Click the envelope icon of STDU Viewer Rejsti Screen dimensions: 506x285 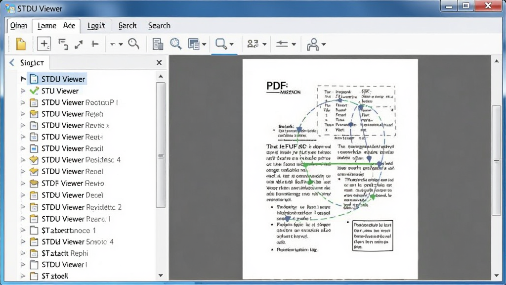[x=34, y=114]
